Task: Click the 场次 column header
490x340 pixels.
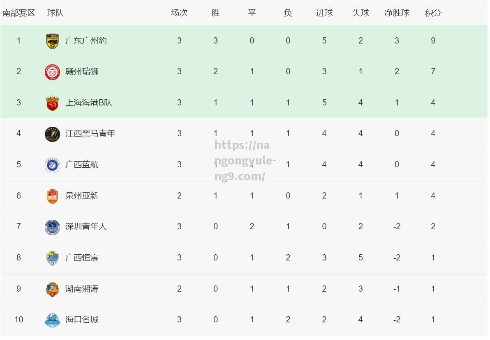Action: [179, 13]
